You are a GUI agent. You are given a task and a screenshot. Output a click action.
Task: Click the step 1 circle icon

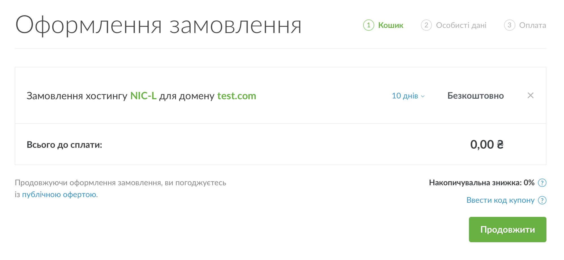[369, 25]
